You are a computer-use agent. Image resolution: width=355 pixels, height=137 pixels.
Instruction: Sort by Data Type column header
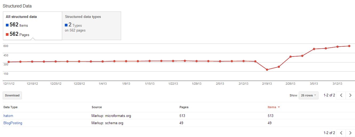[x=10, y=107]
